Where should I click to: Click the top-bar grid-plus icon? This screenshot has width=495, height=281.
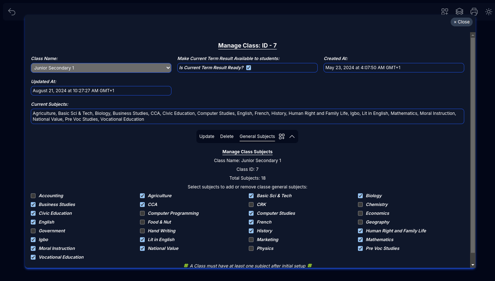[445, 12]
